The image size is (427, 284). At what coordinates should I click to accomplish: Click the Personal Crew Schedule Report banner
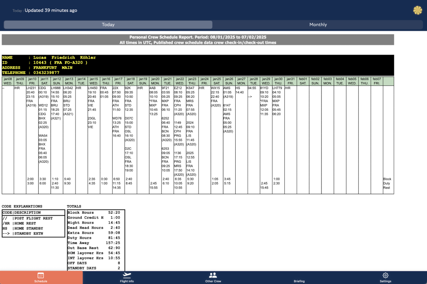click(198, 40)
